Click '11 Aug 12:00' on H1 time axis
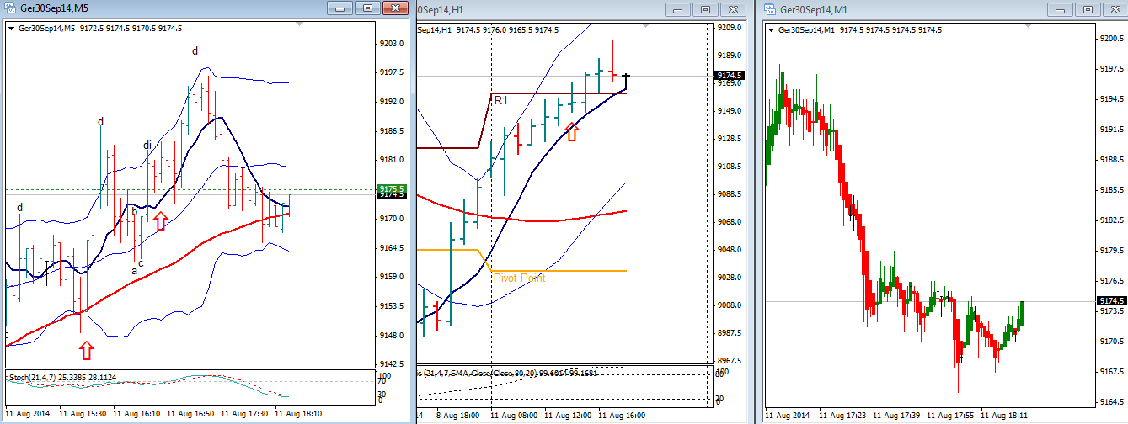This screenshot has width=1128, height=424. click(x=568, y=415)
